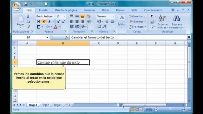Image resolution: width=203 pixels, height=114 pixels.
Task: Apply thousands separator style
Action: pos(112,22)
